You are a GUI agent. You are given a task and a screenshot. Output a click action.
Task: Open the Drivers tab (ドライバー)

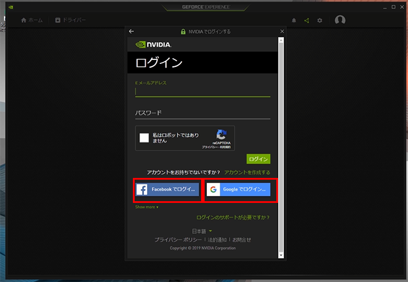[x=70, y=20]
